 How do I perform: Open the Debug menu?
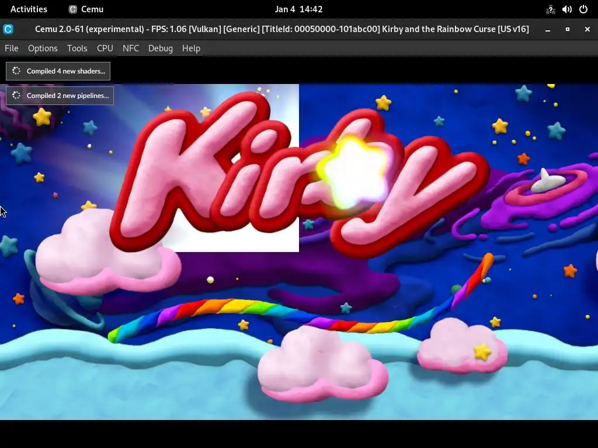pos(161,48)
